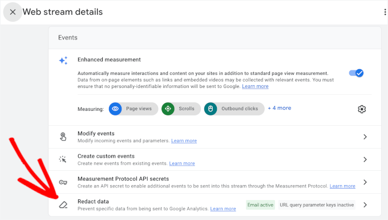Open the Redact data row
Image resolution: width=388 pixels, height=220 pixels.
point(215,205)
